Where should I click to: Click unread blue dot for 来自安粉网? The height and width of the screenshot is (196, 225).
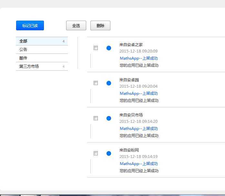[x=109, y=153]
